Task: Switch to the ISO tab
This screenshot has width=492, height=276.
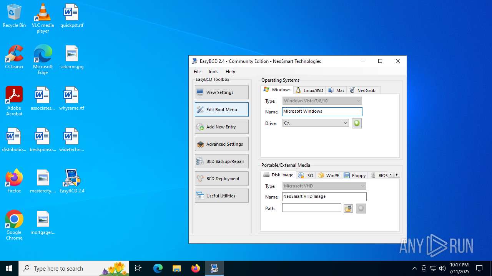Action: pos(306,176)
